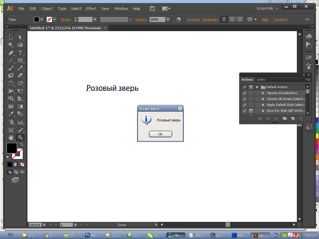Enable Draw Behind mode
The width and height of the screenshot is (319, 239).
tap(16, 172)
